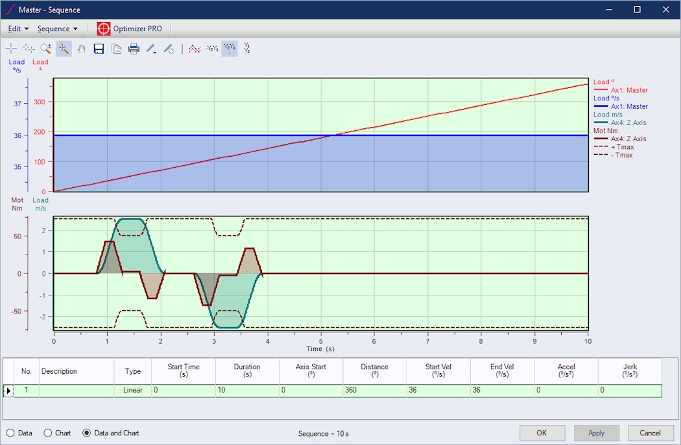Screen dimensions: 681x445
Task: Click the save floppy disk icon
Action: click(99, 49)
